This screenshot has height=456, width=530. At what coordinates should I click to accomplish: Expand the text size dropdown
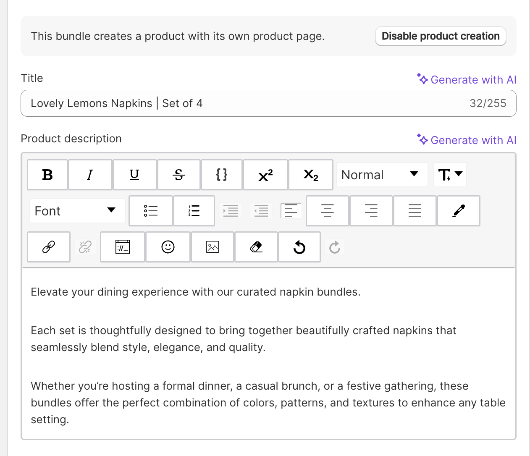pos(450,175)
